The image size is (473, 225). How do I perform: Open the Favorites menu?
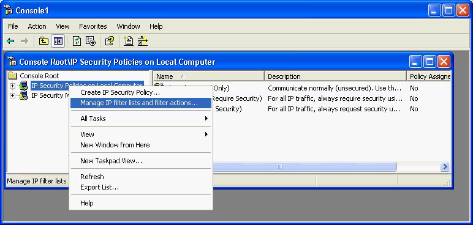(93, 26)
